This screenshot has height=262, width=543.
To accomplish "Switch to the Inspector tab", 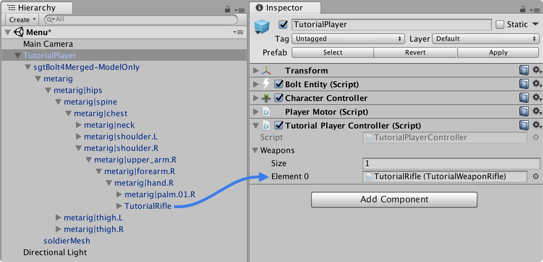I will pyautogui.click(x=285, y=8).
